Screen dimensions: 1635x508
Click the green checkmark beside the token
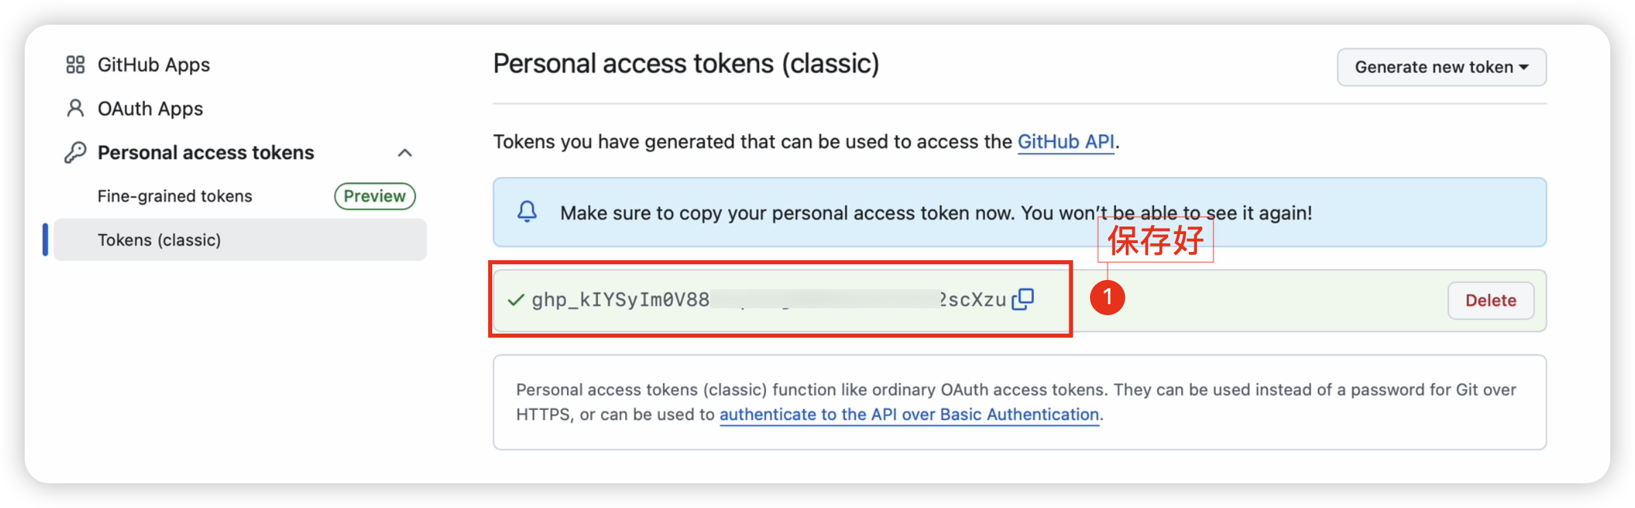515,300
